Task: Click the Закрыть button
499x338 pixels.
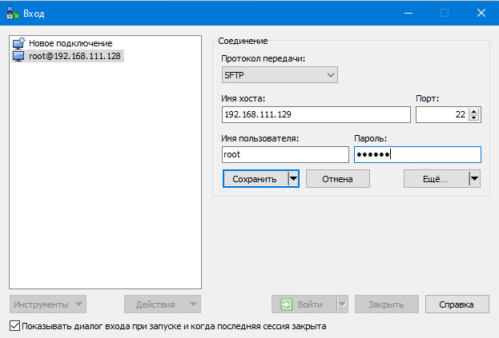Action: [x=387, y=304]
